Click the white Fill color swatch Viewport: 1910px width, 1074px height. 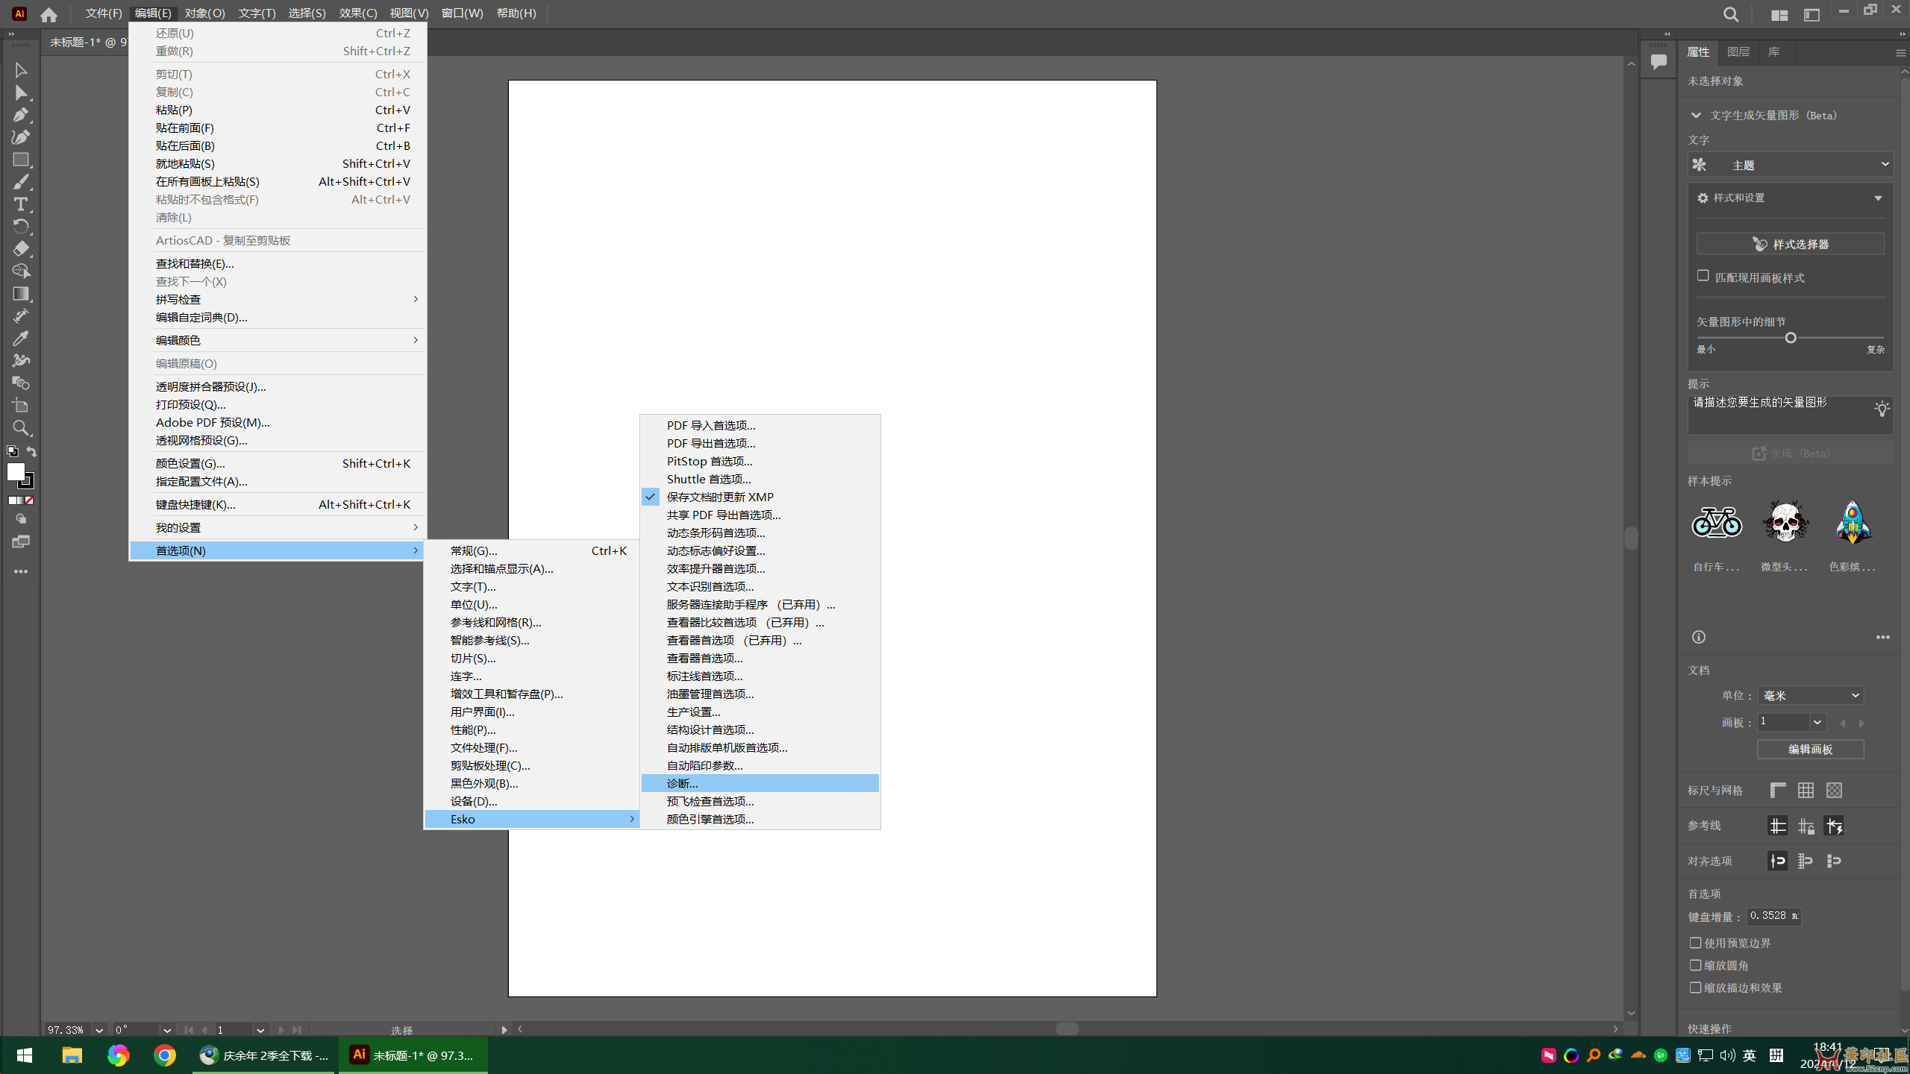tap(16, 471)
